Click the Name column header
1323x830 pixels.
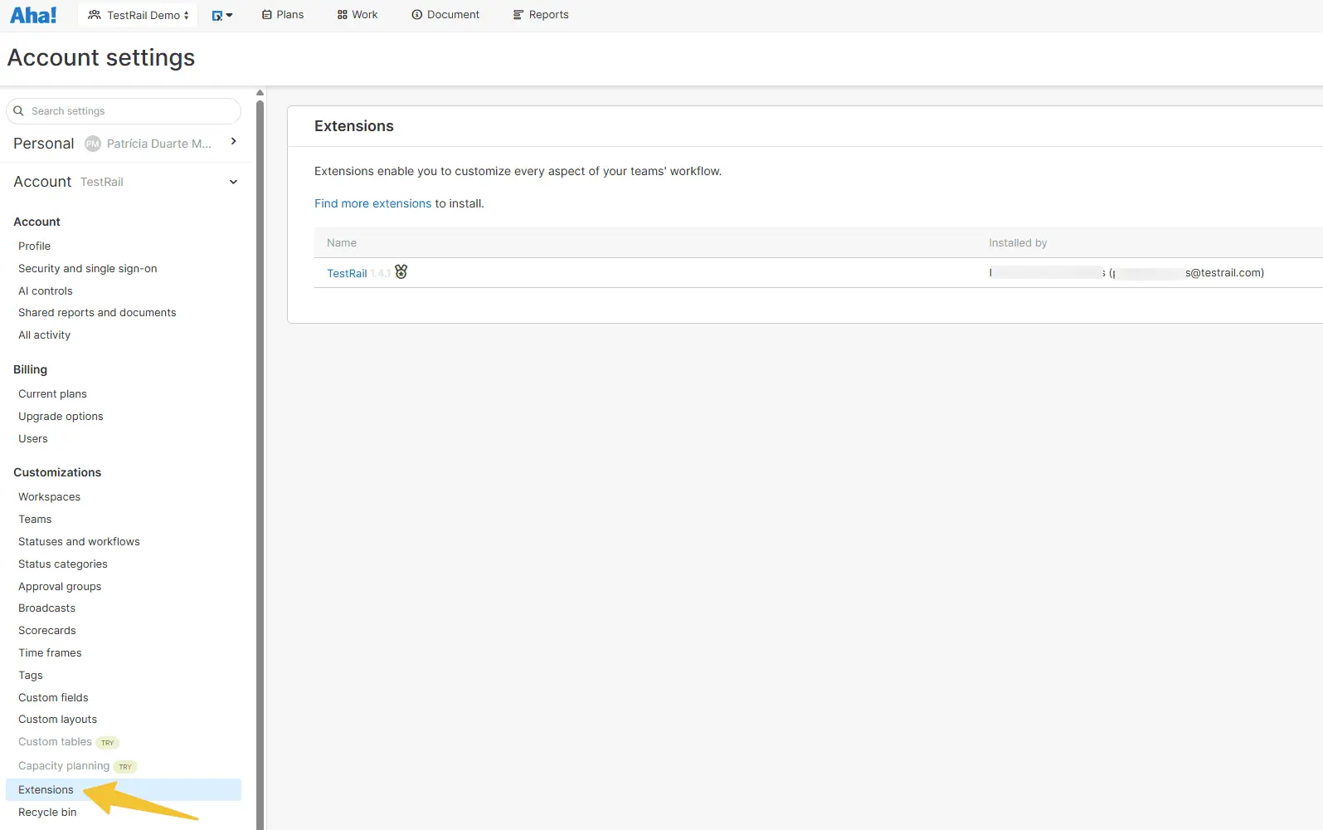tap(342, 243)
